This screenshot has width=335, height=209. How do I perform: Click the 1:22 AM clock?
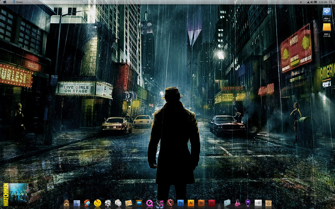point(323,2)
